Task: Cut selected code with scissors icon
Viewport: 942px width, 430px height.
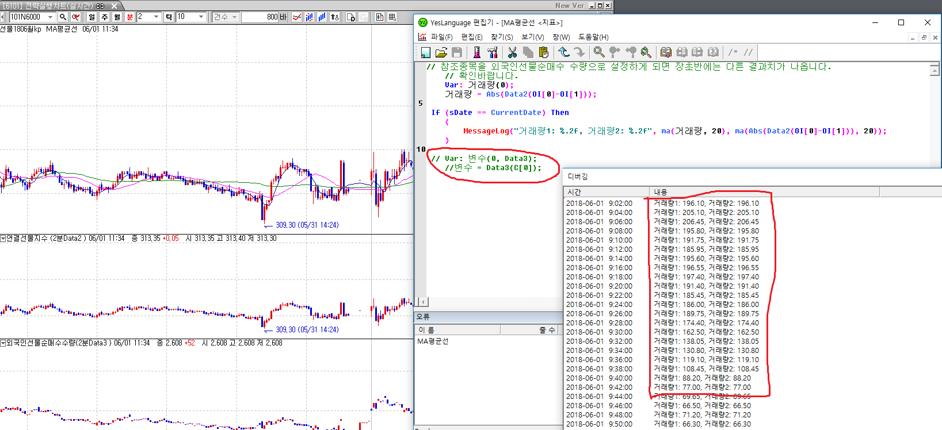Action: (512, 52)
